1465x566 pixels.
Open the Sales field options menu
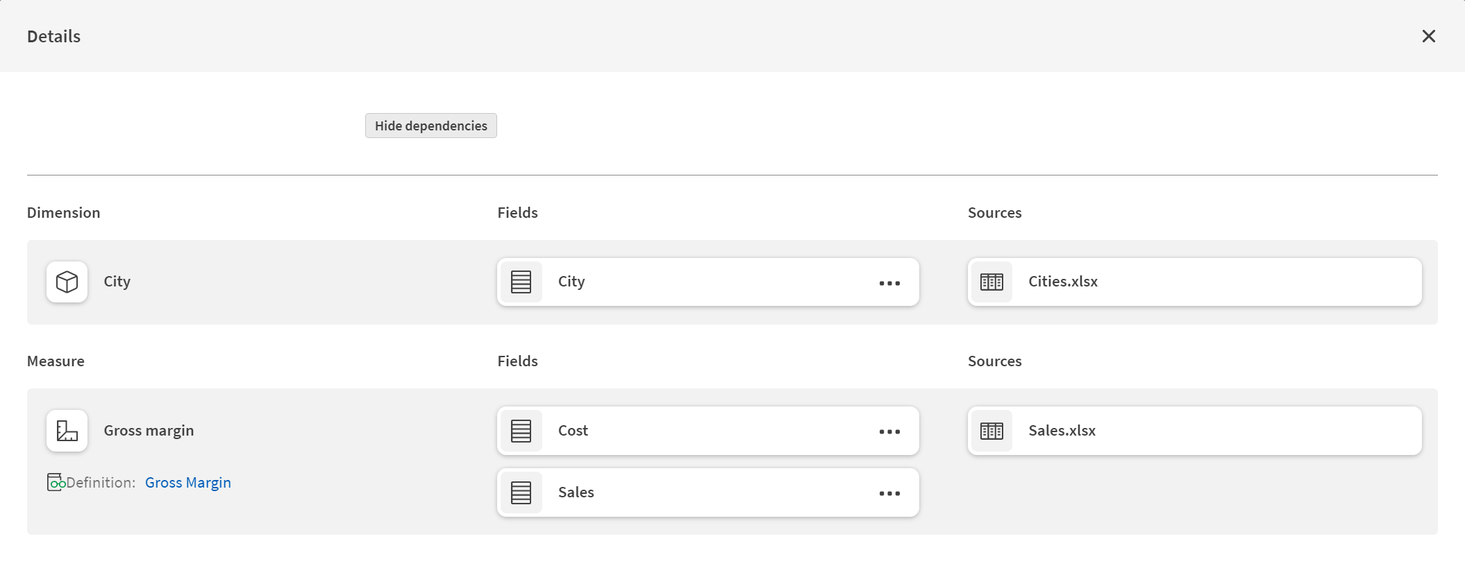click(889, 493)
